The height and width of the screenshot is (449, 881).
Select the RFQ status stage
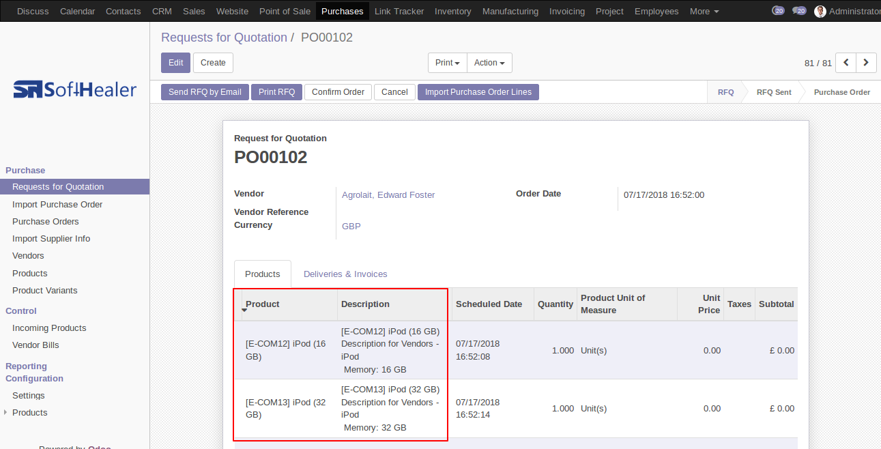pos(725,92)
